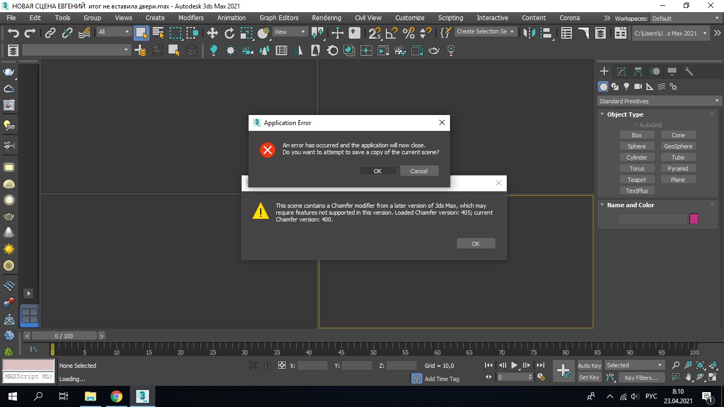724x407 pixels.
Task: Open the Corona menu
Action: pyautogui.click(x=570, y=17)
